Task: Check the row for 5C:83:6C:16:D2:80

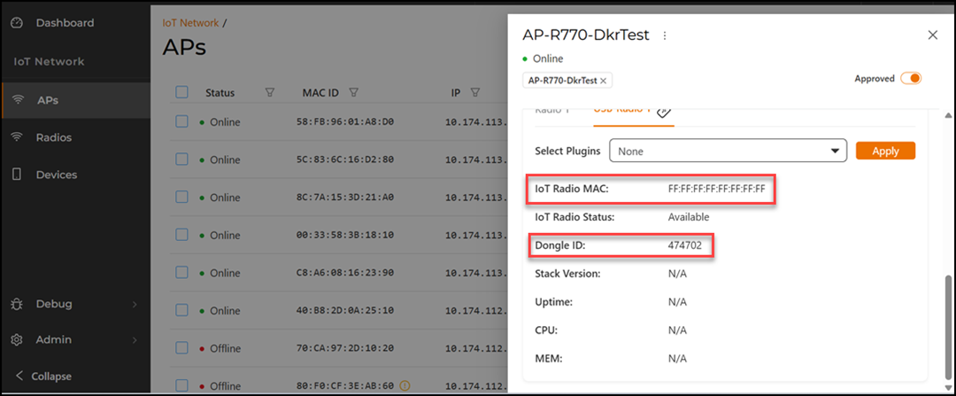Action: click(181, 159)
